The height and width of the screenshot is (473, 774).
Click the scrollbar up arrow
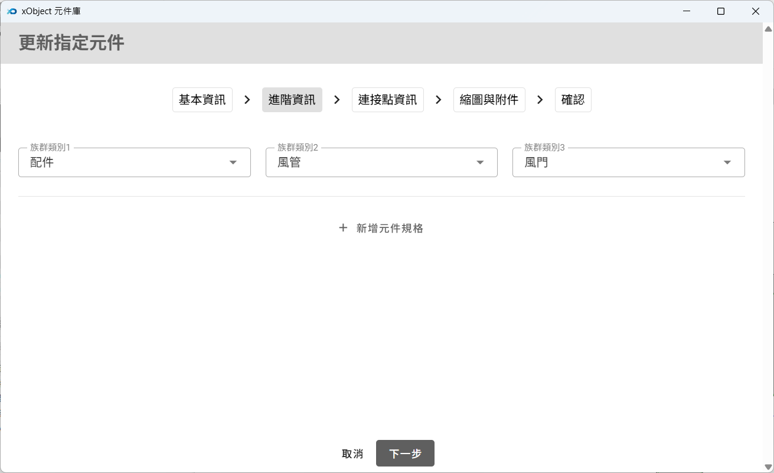[x=768, y=29]
